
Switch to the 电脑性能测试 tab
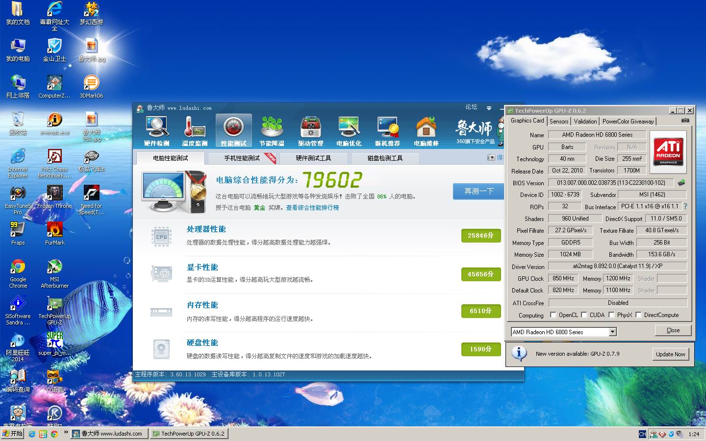(170, 158)
